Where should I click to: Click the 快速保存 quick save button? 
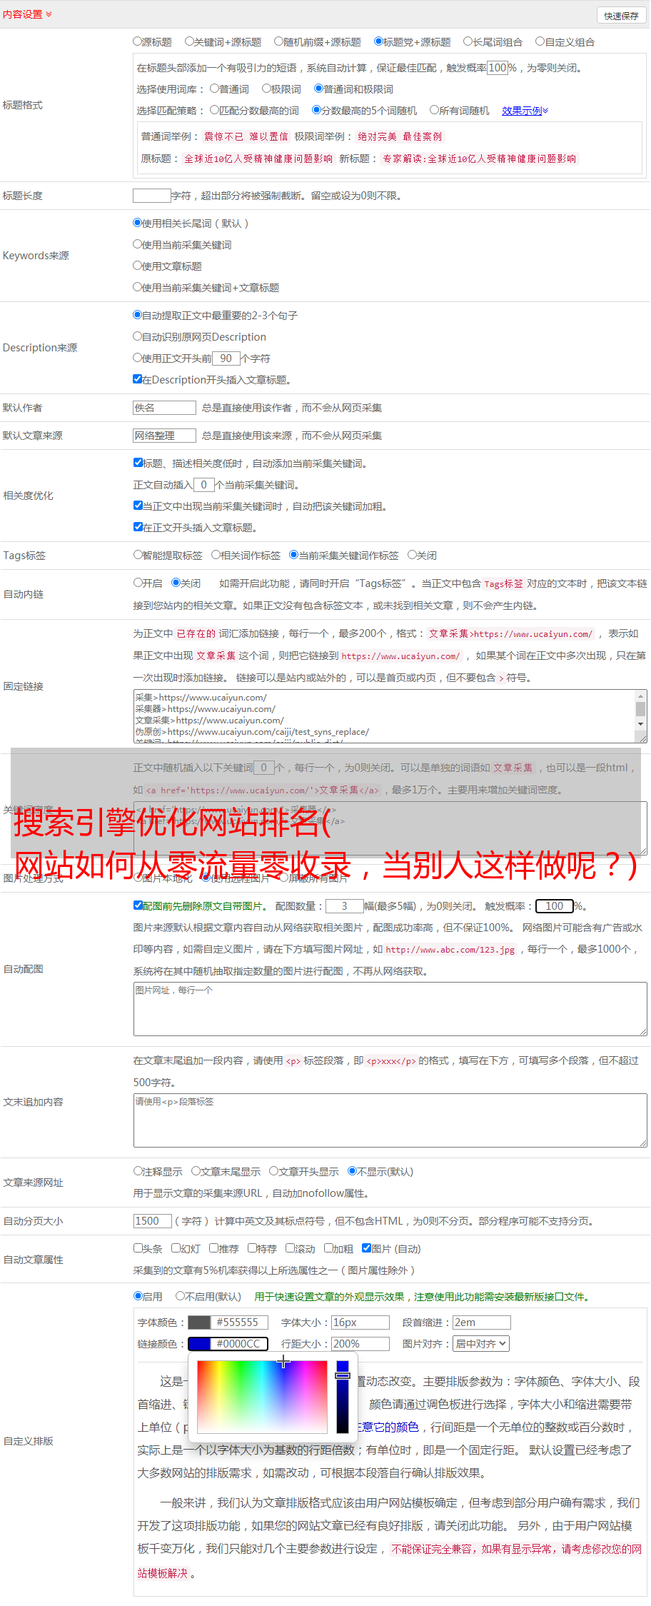pos(621,15)
